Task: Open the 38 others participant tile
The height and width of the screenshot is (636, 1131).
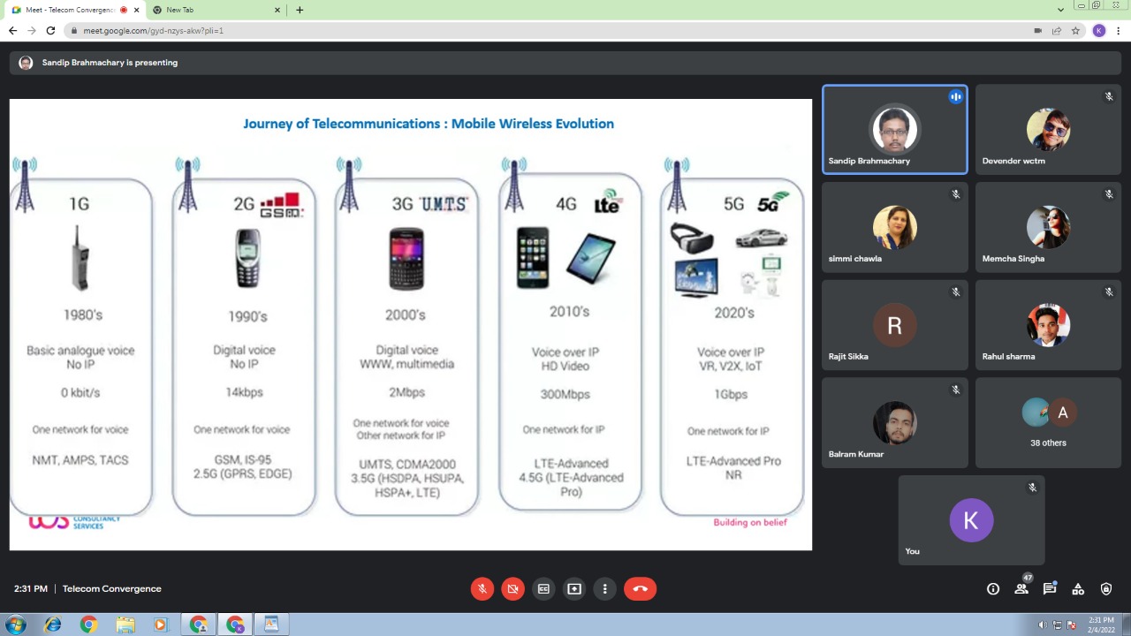Action: [1048, 423]
